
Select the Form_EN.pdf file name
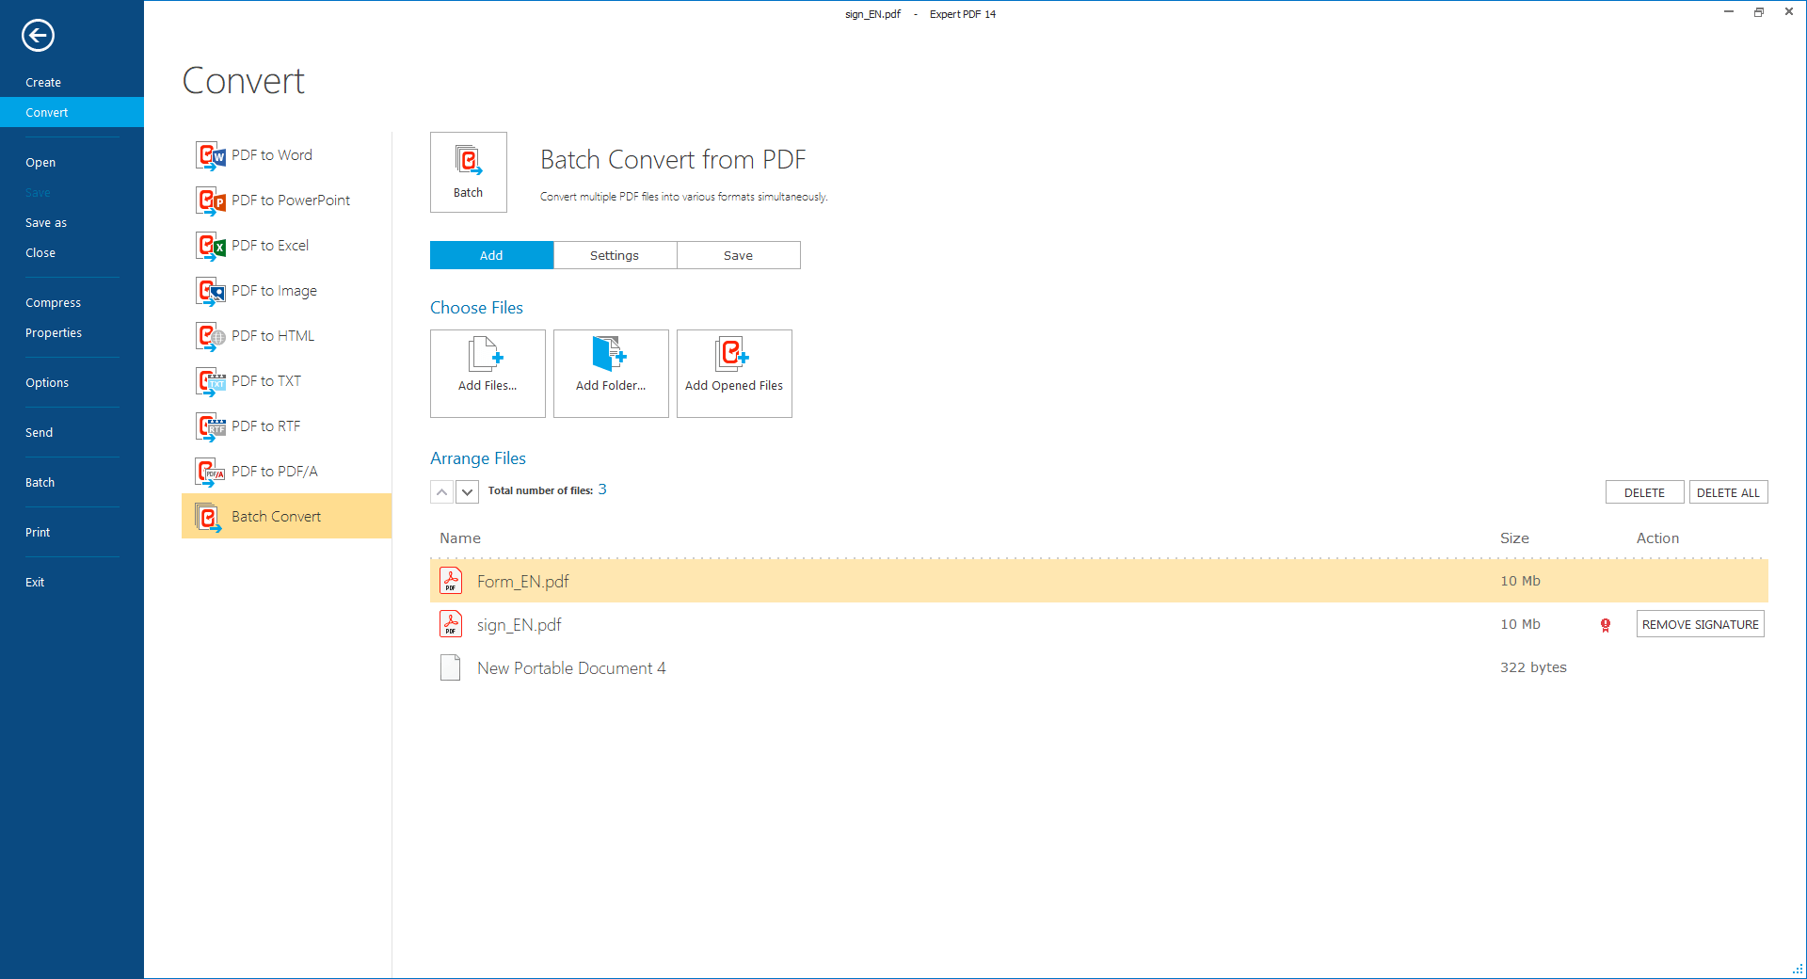[522, 582]
